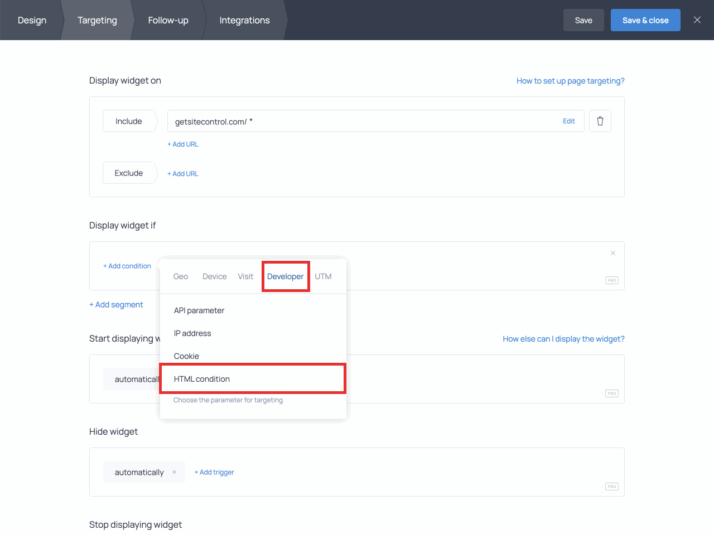714x535 pixels.
Task: Go to the Integrations step
Action: pyautogui.click(x=244, y=20)
